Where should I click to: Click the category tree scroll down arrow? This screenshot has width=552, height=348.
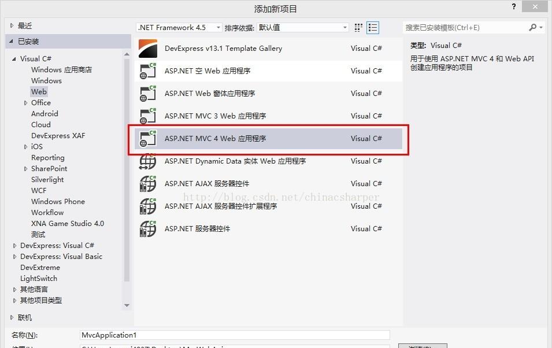click(127, 305)
